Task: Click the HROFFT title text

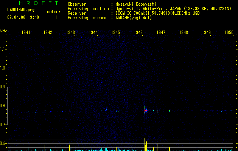Action: point(39,3)
